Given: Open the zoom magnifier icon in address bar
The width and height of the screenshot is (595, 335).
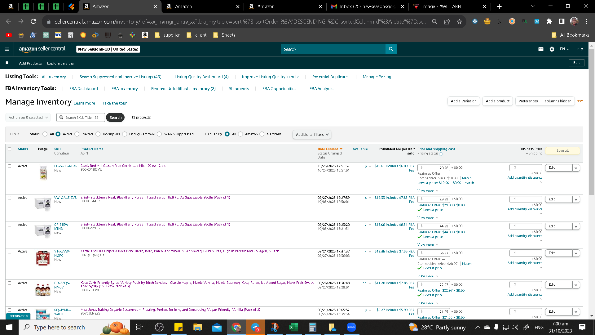Looking at the screenshot, I should click(434, 21).
